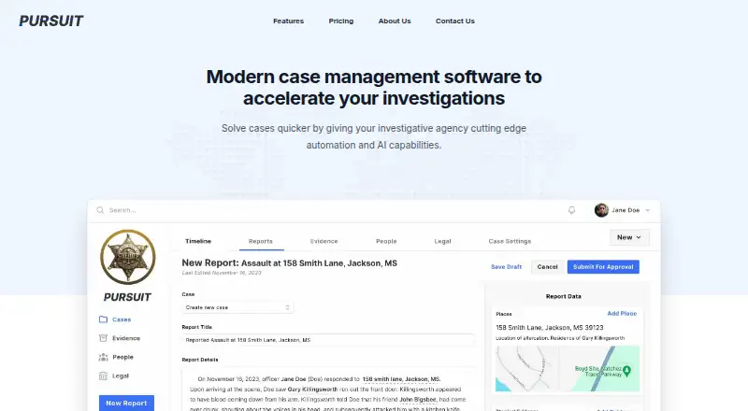Click the sheriff star badge logo
This screenshot has width=748, height=411.
128,258
